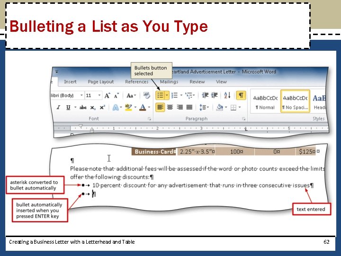Click the Clear Formatting button
Viewport: 341px width, 256px height.
146,95
